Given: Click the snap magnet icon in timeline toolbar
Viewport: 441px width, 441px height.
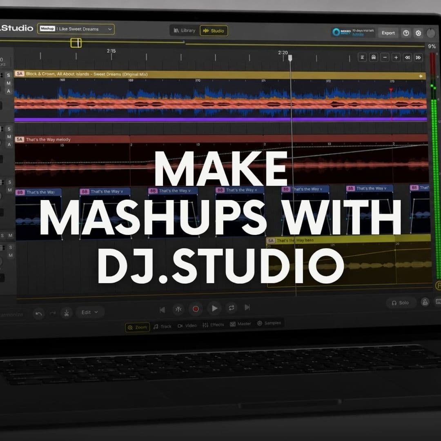Looking at the screenshot, I should (374, 58).
